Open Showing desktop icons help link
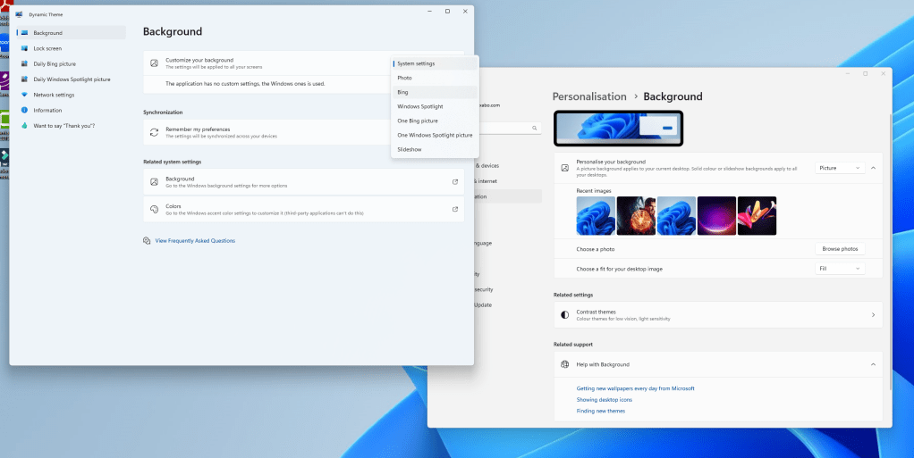 [604, 400]
